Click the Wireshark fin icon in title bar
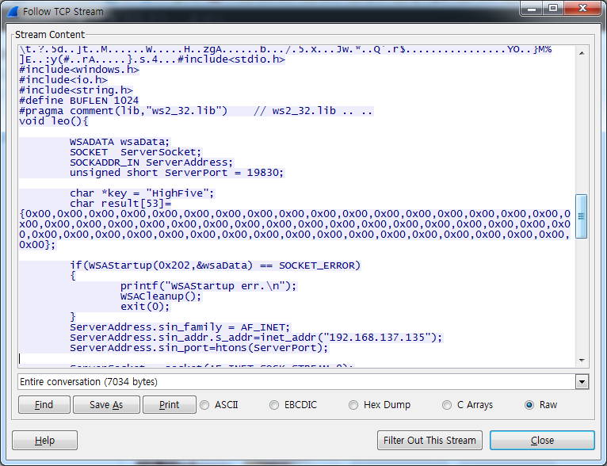 (13, 12)
